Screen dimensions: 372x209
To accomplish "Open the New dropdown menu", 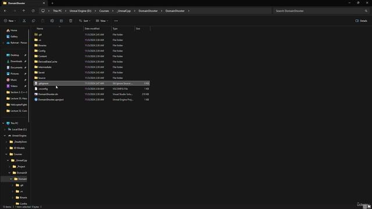I will [10, 21].
